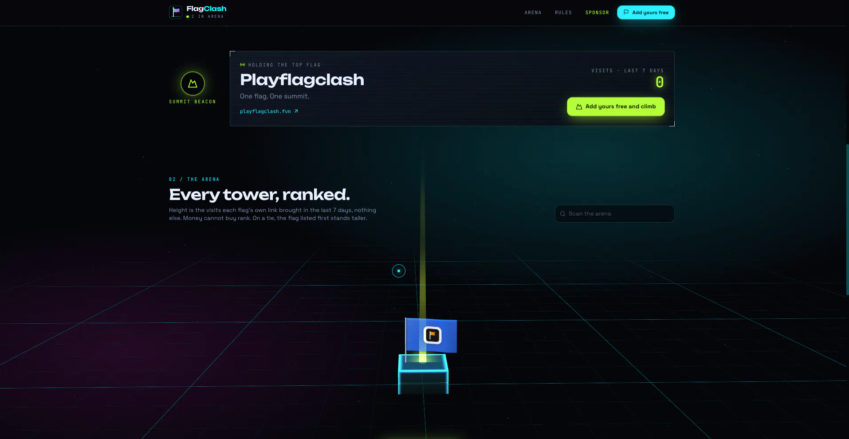Screen dimensions: 849x439
Task: Click the Every tower, ranked. heading
Action: click(x=259, y=195)
